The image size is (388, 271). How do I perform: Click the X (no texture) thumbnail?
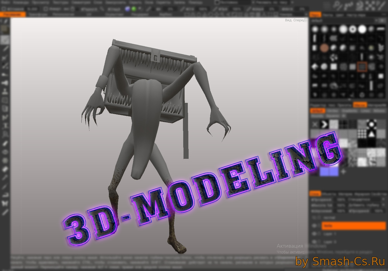[x=315, y=124]
